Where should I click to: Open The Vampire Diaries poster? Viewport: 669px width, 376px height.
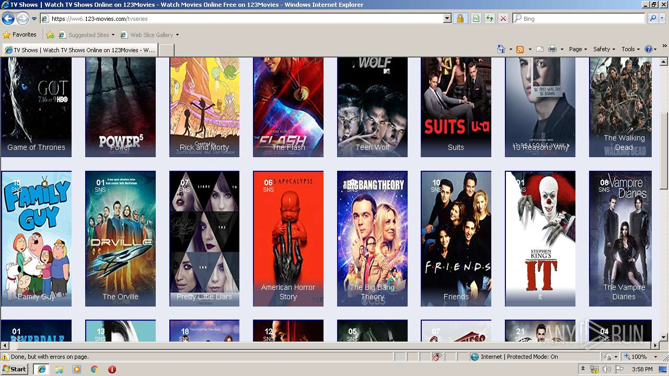pyautogui.click(x=620, y=239)
